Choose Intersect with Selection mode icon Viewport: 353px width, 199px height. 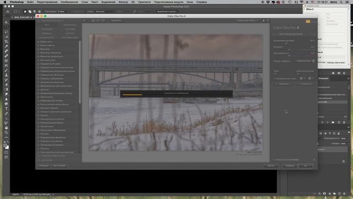39,12
